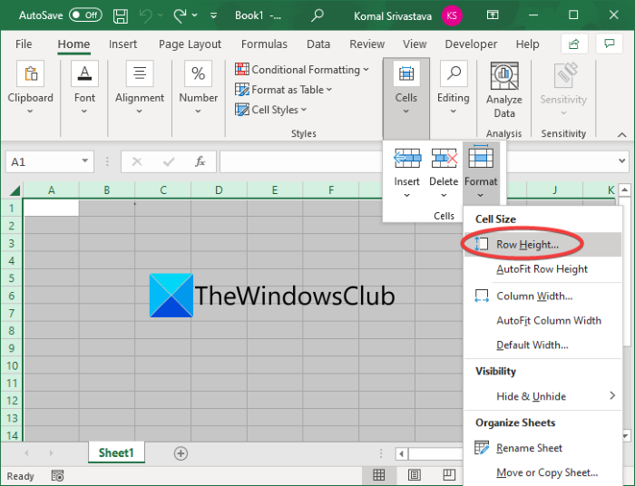Switch to Page Layout view icon
This screenshot has width=635, height=486.
click(x=414, y=475)
